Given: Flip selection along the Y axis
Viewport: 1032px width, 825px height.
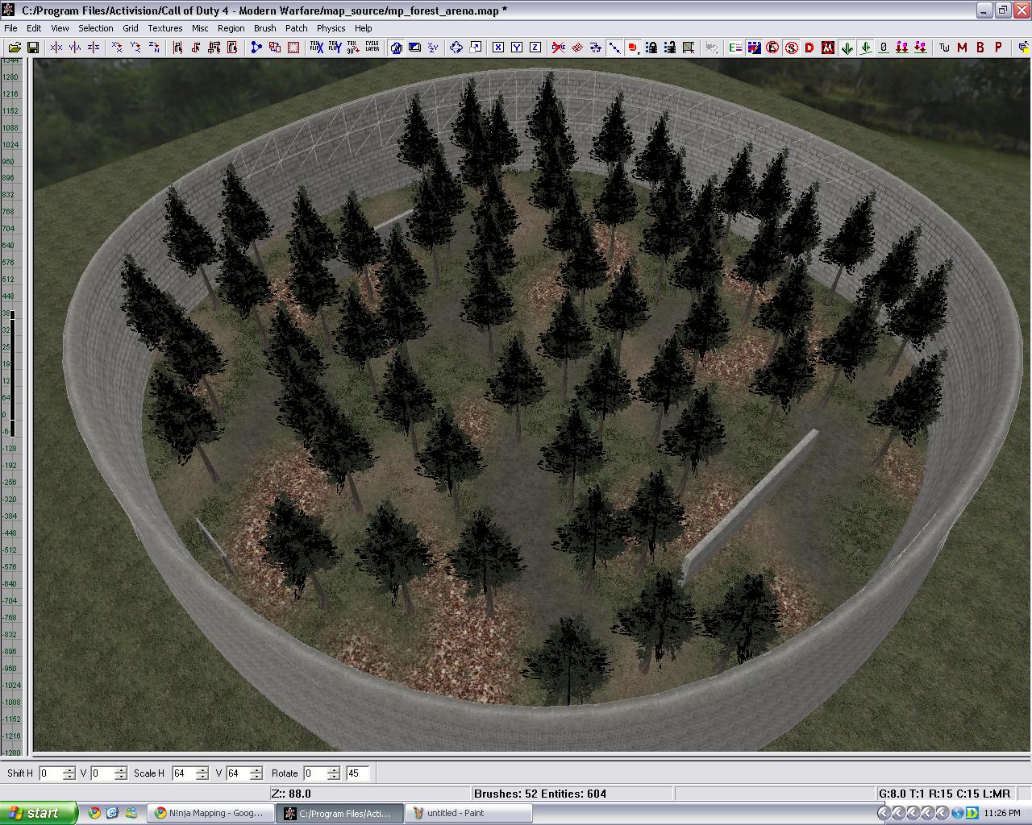Looking at the screenshot, I should tap(75, 48).
